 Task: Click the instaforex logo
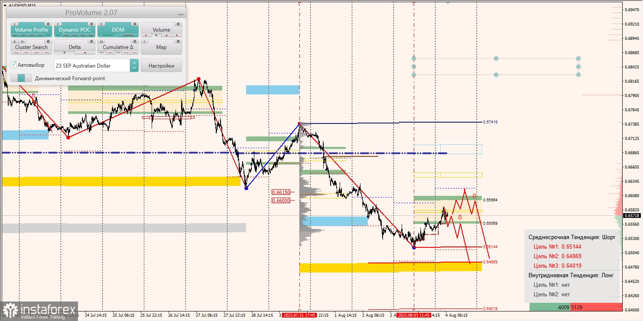39,311
